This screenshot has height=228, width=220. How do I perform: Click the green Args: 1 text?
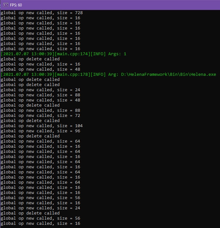click(x=117, y=54)
